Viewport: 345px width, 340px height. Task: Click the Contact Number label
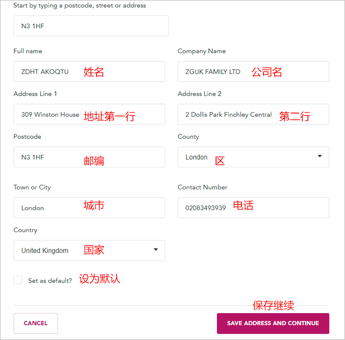[202, 187]
